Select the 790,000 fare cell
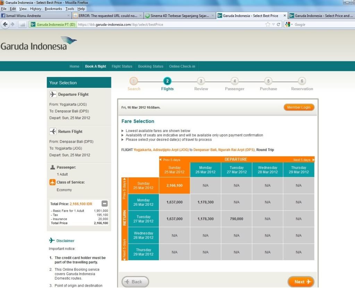Image resolution: width=355 pixels, height=288 pixels. (237, 219)
